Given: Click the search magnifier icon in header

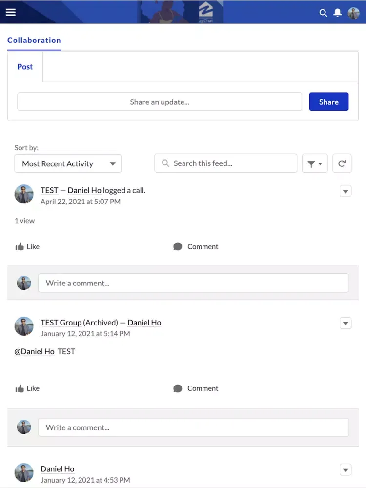Looking at the screenshot, I should 323,13.
